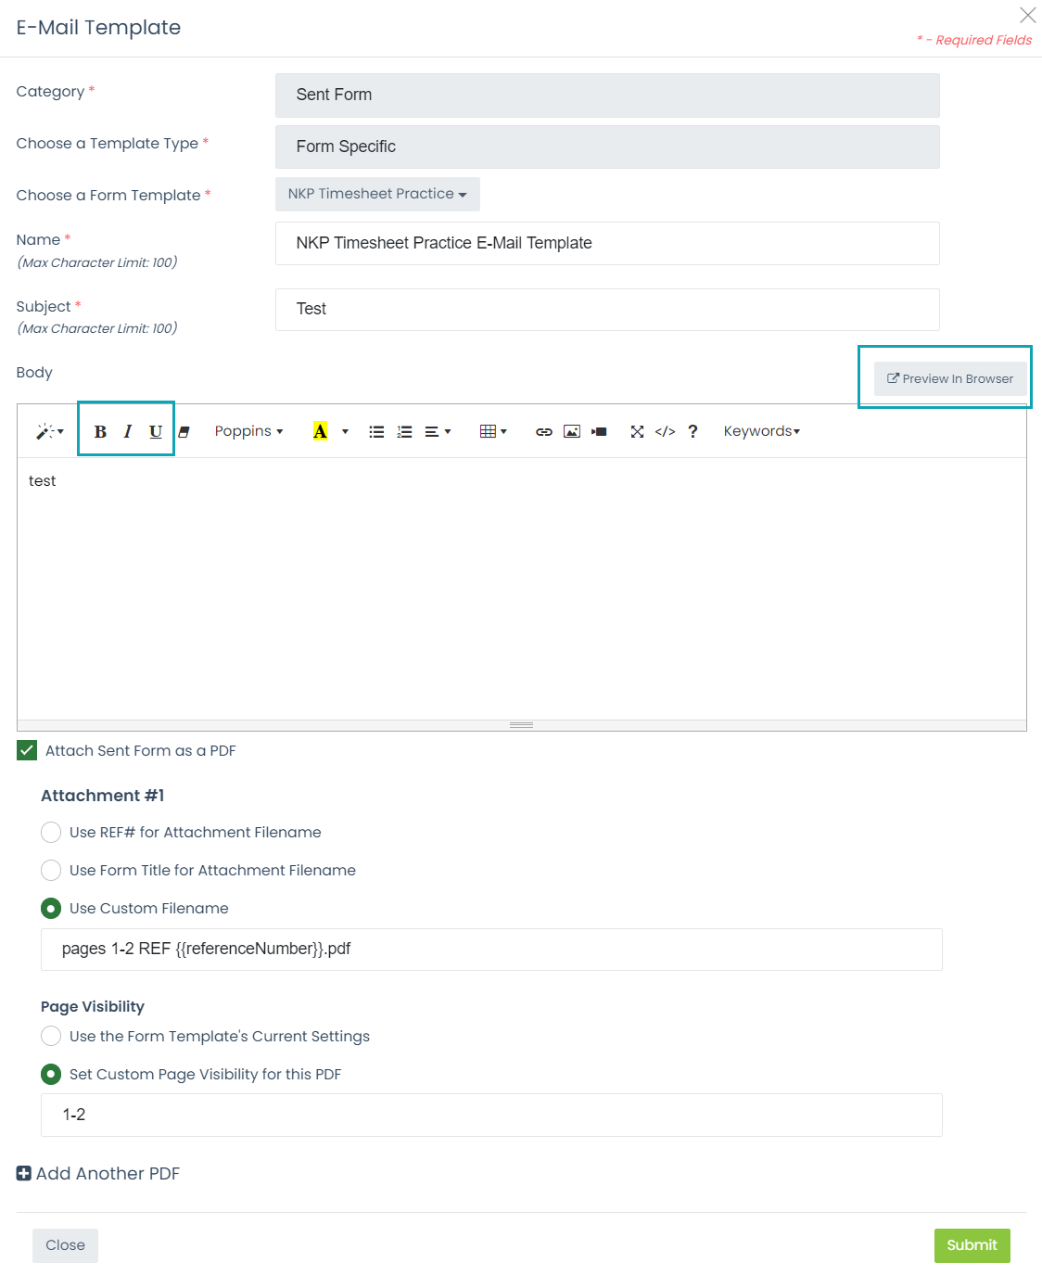The width and height of the screenshot is (1042, 1288).
Task: Toggle italic formatting in the body editor
Action: click(x=128, y=431)
